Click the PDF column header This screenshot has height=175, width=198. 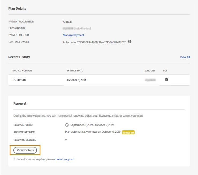point(165,71)
